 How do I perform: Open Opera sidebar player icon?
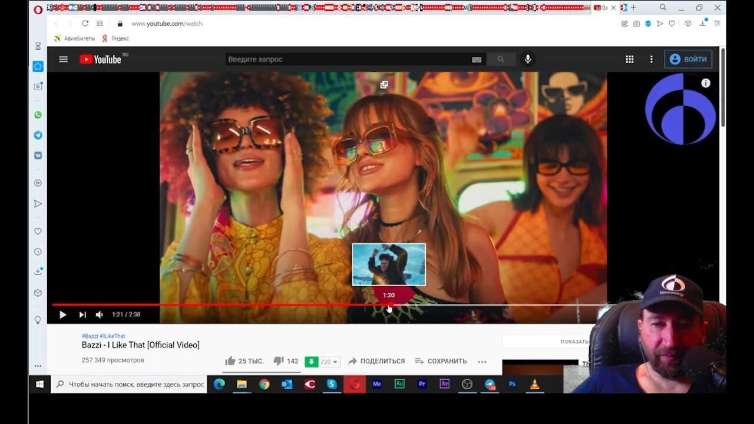click(x=38, y=183)
